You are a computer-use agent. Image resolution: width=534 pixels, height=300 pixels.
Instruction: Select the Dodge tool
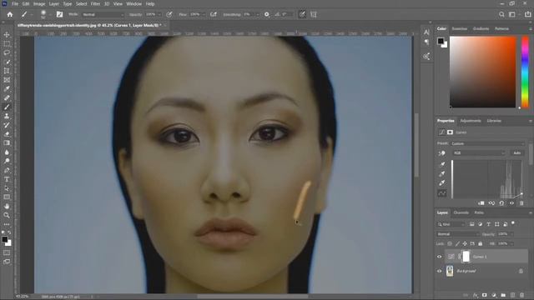tap(7, 161)
